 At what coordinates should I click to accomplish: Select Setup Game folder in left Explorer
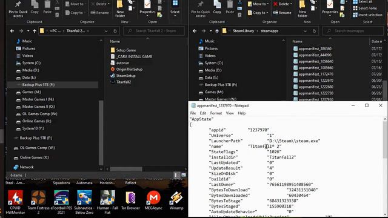(123, 50)
